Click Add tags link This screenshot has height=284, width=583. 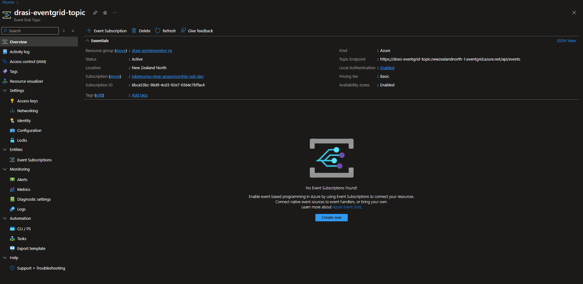click(x=140, y=95)
